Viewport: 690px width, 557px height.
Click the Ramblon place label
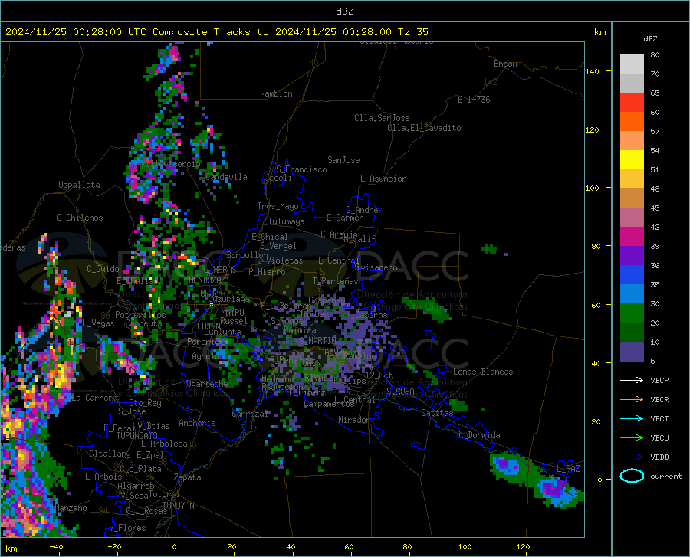click(x=276, y=93)
